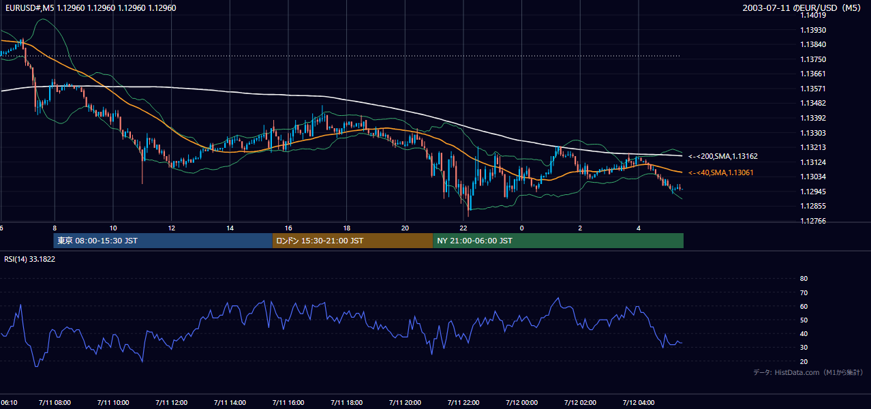The height and width of the screenshot is (409, 871).
Task: Click RSI level 70 on the RSI scale
Action: 804,292
